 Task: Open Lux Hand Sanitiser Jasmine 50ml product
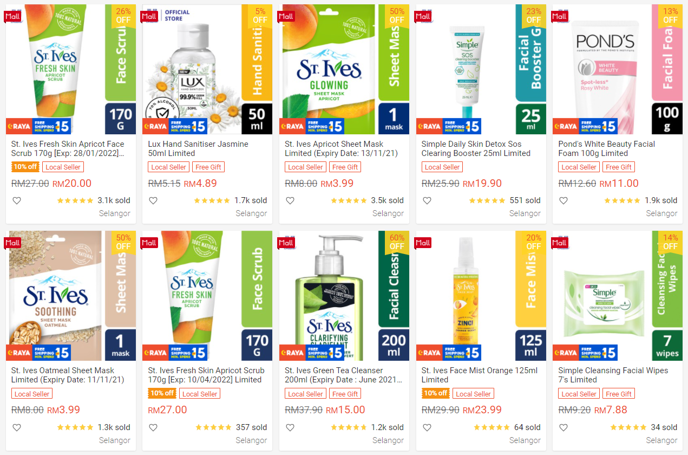(198, 148)
